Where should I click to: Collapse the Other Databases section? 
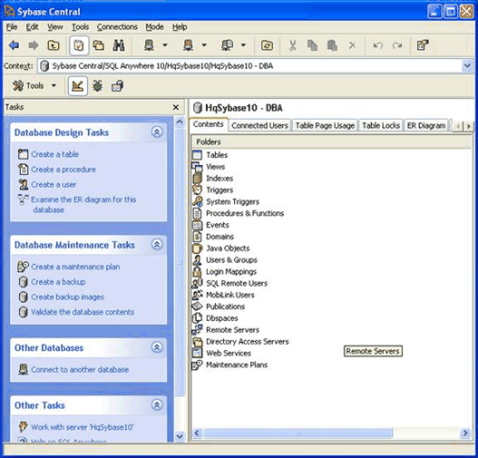point(157,347)
